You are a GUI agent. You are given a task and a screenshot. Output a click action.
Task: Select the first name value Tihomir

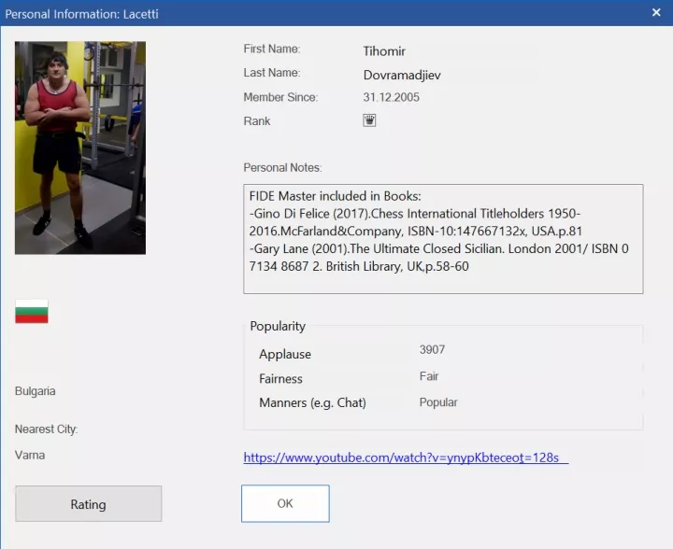(x=384, y=51)
